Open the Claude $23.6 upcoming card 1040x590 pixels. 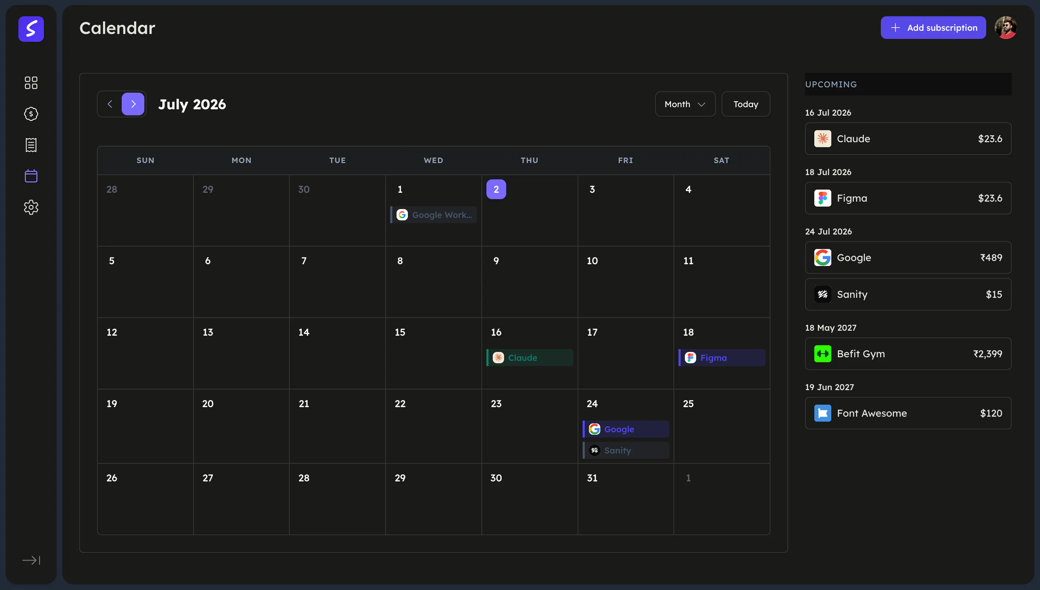(908, 139)
